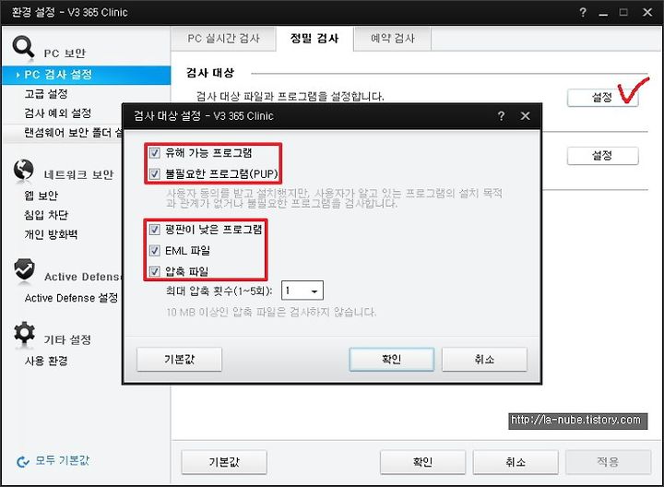Close the 검사 대상 설정 dialog

(525, 115)
